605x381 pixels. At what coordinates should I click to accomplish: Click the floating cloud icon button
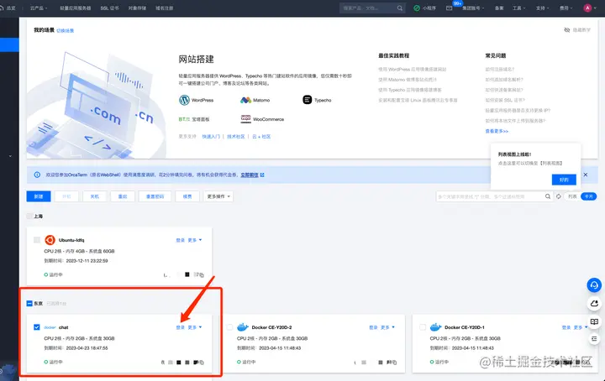(594, 304)
